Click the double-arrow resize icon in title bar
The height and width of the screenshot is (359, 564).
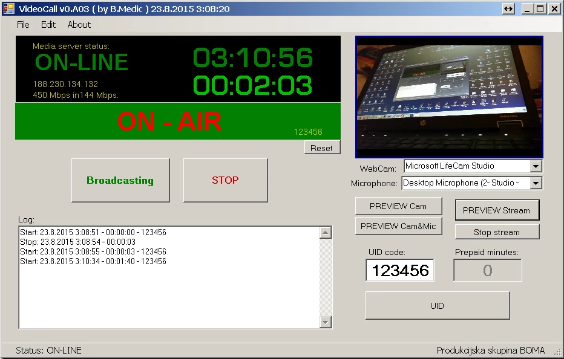pos(508,9)
